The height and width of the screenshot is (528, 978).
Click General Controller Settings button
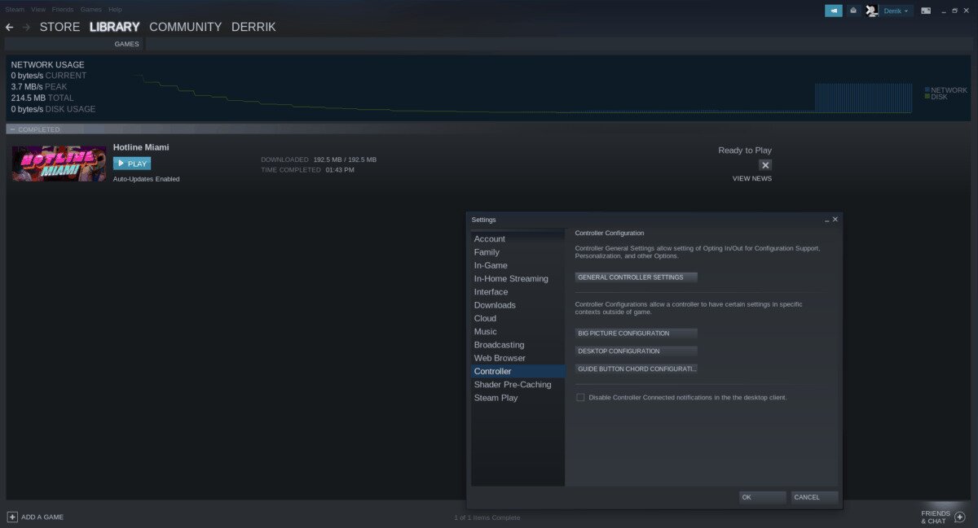[x=637, y=277]
